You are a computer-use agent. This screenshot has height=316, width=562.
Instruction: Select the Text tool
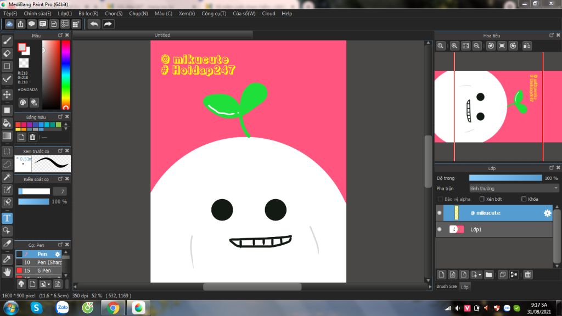pyautogui.click(x=7, y=218)
